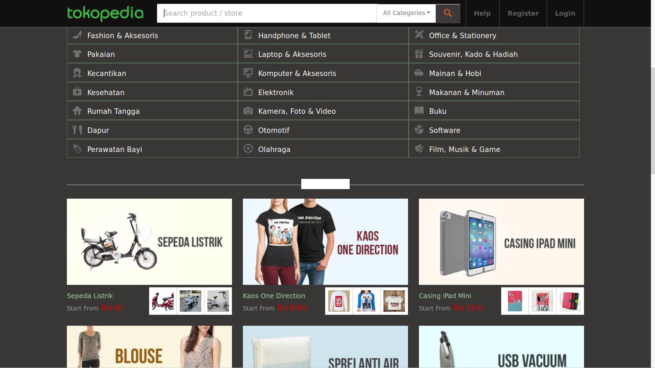The image size is (655, 368).
Task: Click the Kaos One Direction title link
Action: tap(274, 296)
